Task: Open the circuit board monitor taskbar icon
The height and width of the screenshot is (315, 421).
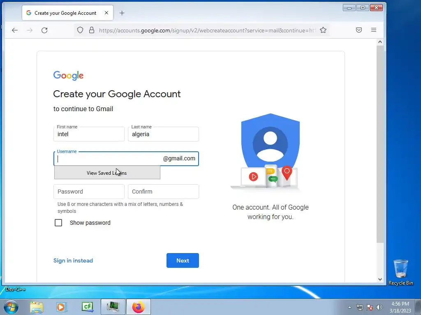Action: (113, 307)
